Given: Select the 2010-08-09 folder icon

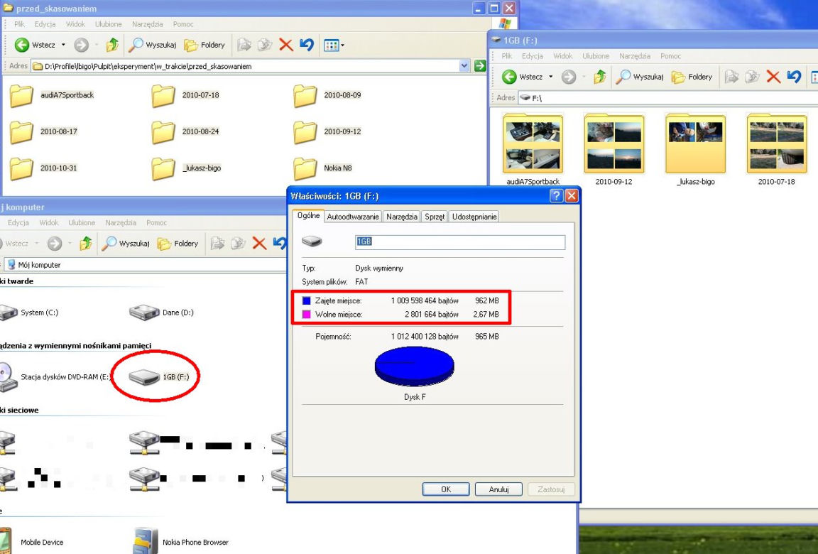Looking at the screenshot, I should [x=305, y=96].
